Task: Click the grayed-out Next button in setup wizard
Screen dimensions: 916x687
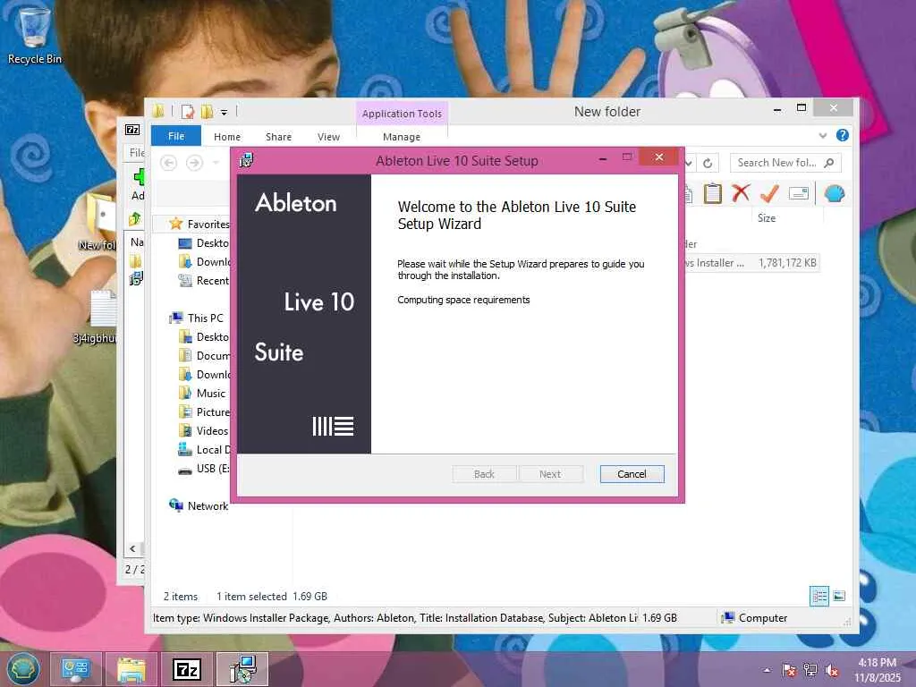Action: (x=550, y=474)
